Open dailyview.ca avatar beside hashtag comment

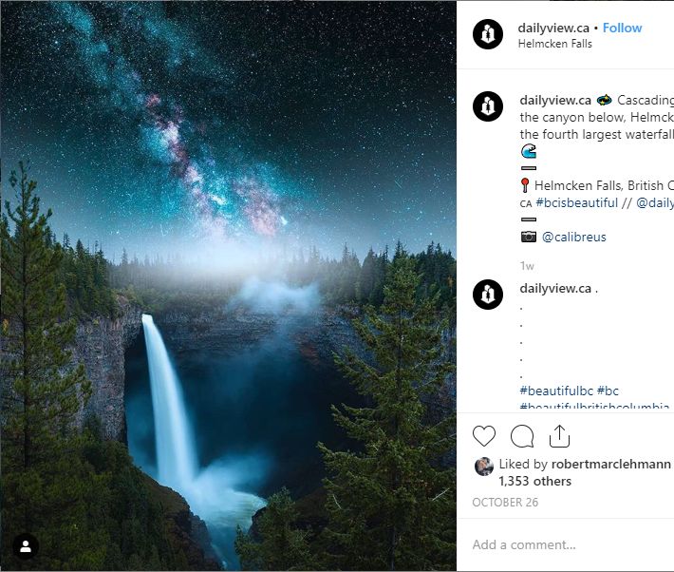pos(488,295)
